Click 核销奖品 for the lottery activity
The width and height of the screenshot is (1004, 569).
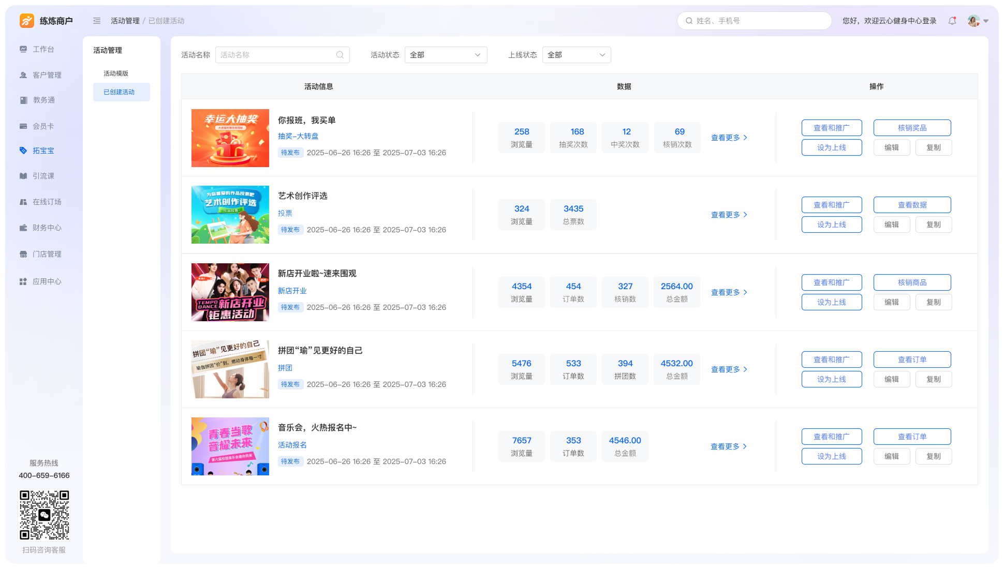coord(912,128)
